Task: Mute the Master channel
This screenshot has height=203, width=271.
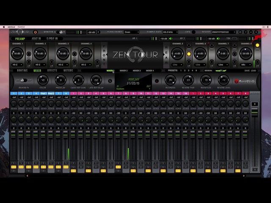Action: [255, 170]
